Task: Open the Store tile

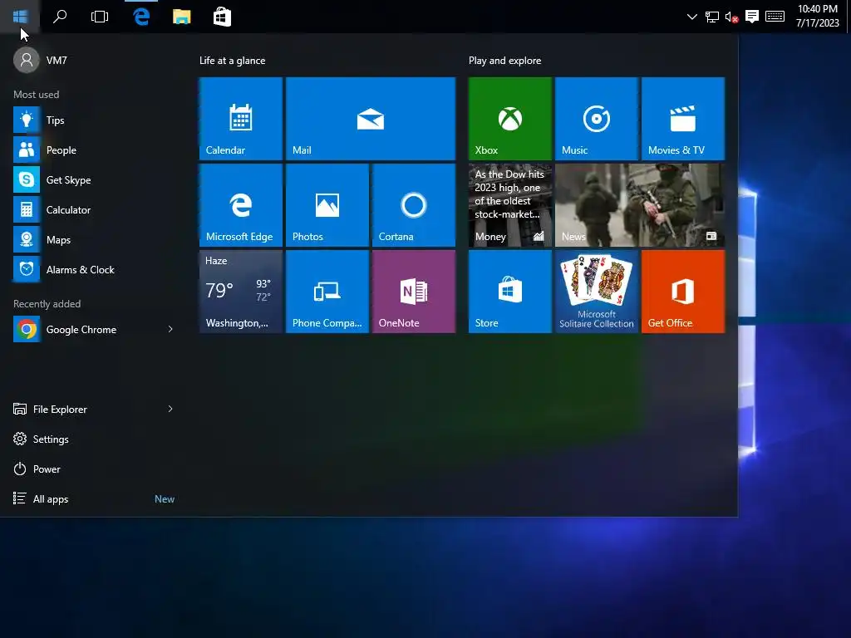Action: pyautogui.click(x=509, y=292)
